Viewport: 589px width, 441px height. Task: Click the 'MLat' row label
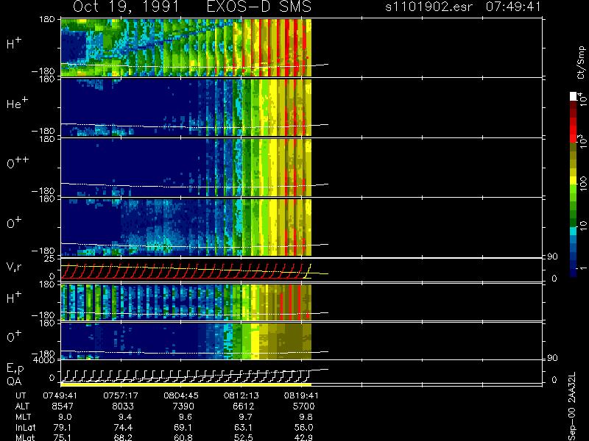click(25, 437)
